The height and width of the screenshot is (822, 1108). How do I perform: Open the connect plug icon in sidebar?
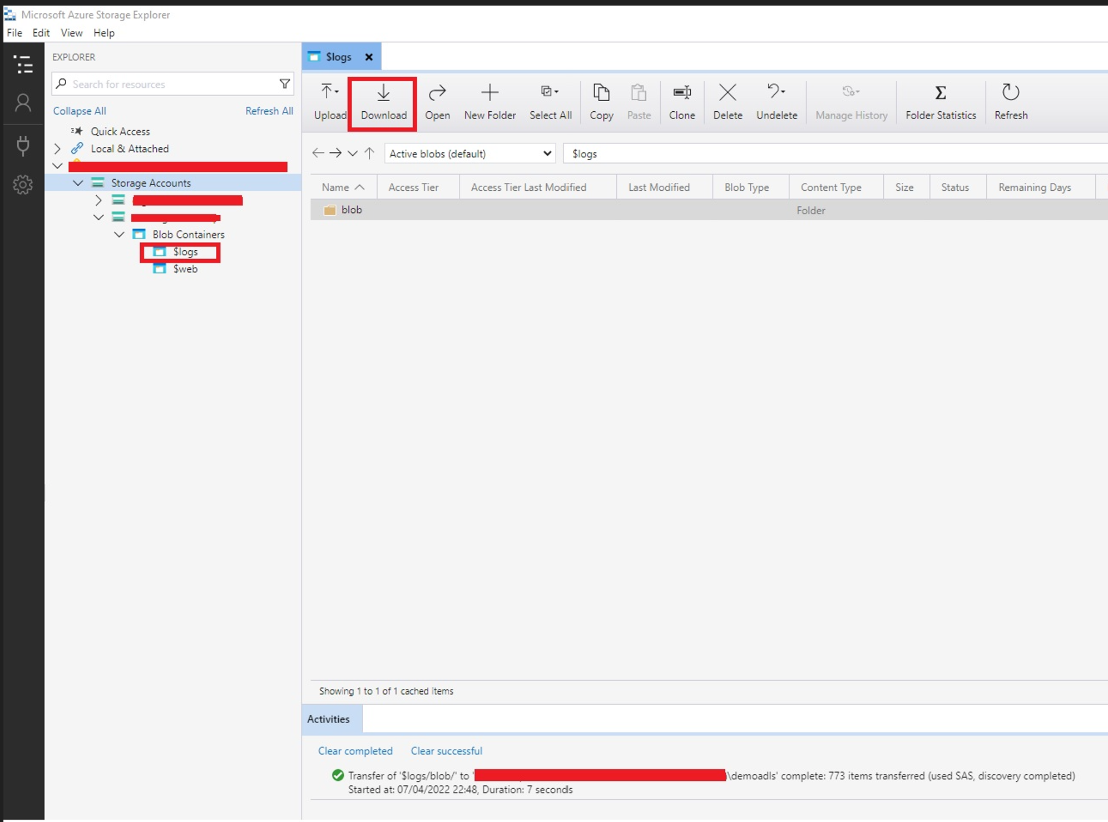click(x=23, y=145)
